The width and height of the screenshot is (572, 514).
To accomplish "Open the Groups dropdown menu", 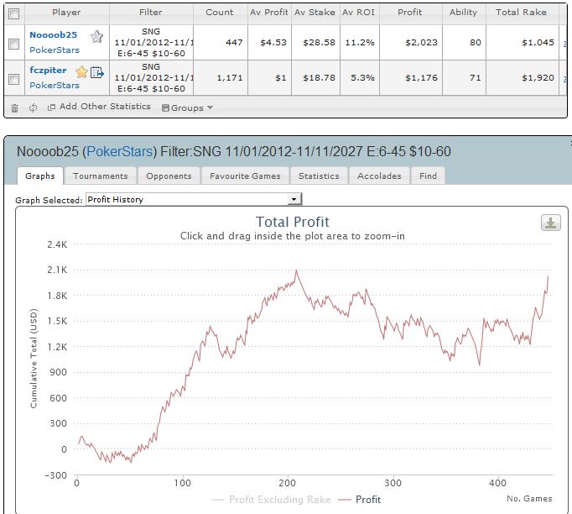I will [187, 108].
